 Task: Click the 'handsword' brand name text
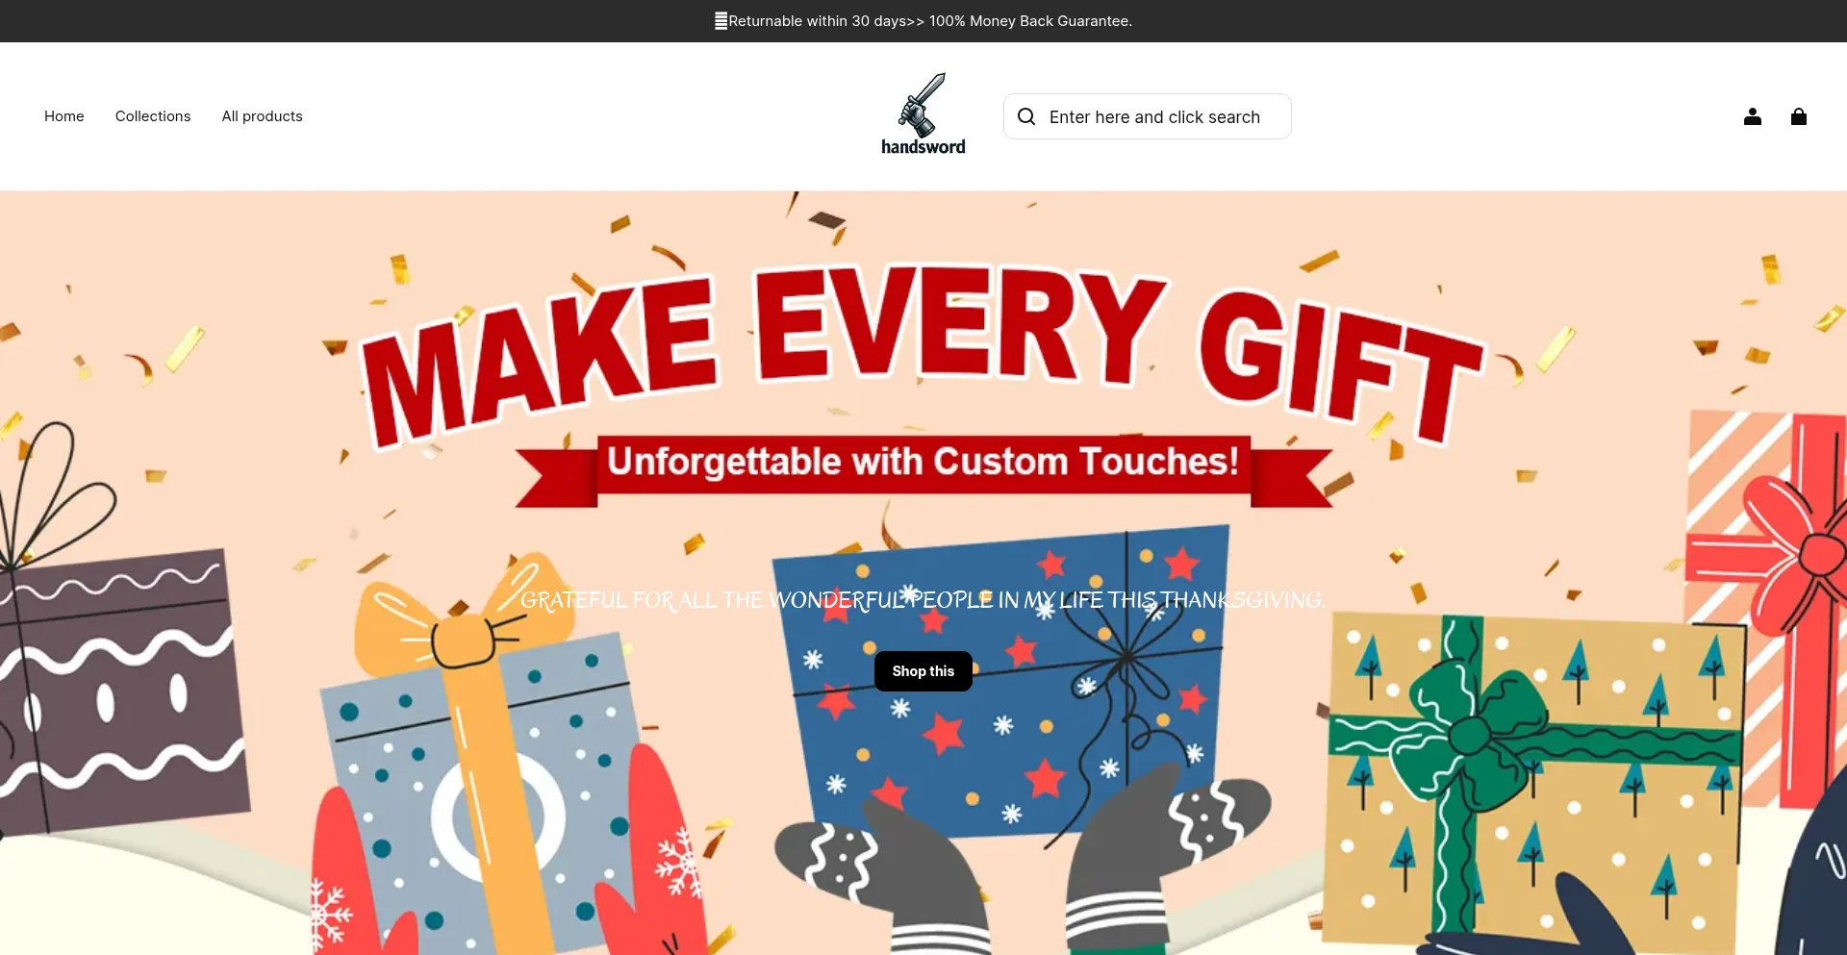click(x=923, y=147)
